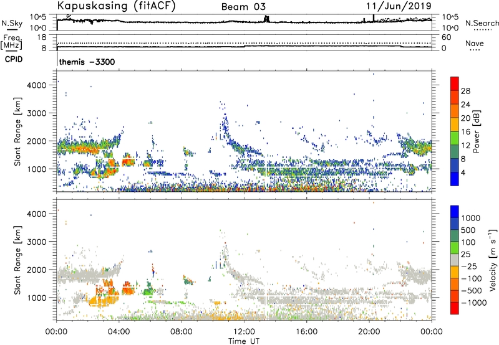This screenshot has width=499, height=345.
Task: Click the velocity colorbar label '-500'
Action: pyautogui.click(x=471, y=291)
